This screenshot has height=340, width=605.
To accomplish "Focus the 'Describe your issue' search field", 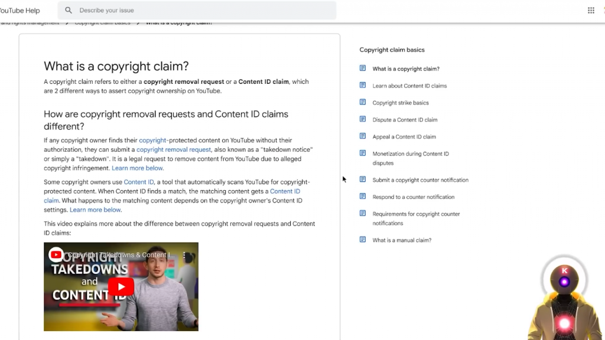I will pos(201,10).
